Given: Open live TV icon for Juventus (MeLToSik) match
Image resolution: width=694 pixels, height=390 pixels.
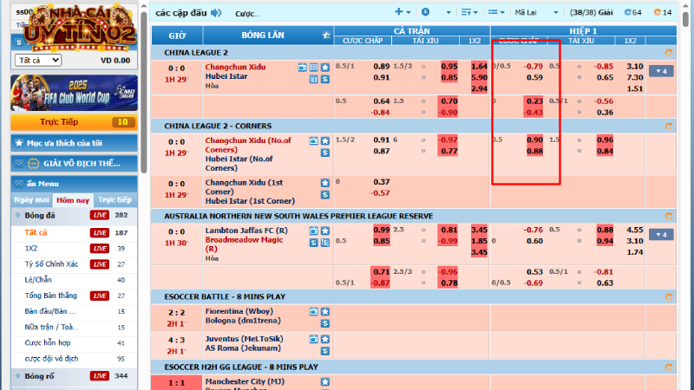Looking at the screenshot, I should (x=314, y=339).
